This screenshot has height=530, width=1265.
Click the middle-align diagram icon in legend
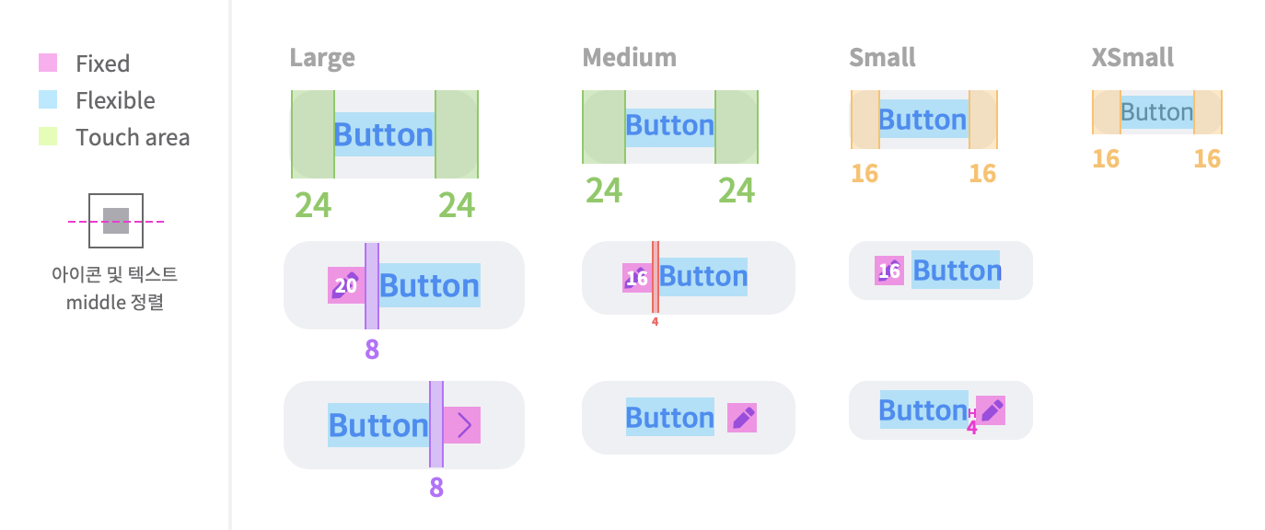pyautogui.click(x=116, y=221)
